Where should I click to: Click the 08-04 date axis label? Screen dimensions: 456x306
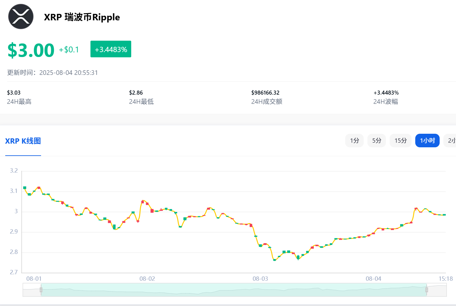click(374, 279)
